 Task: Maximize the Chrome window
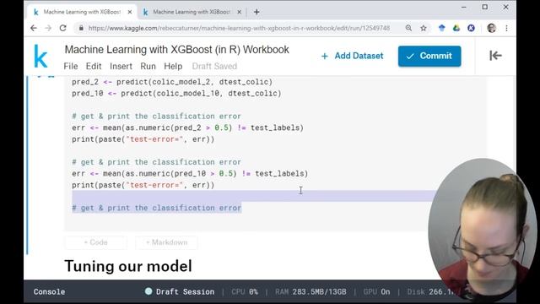coord(485,7)
